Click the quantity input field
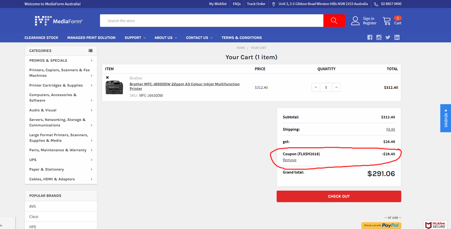Screen dimensions: 451x229 coord(326,87)
